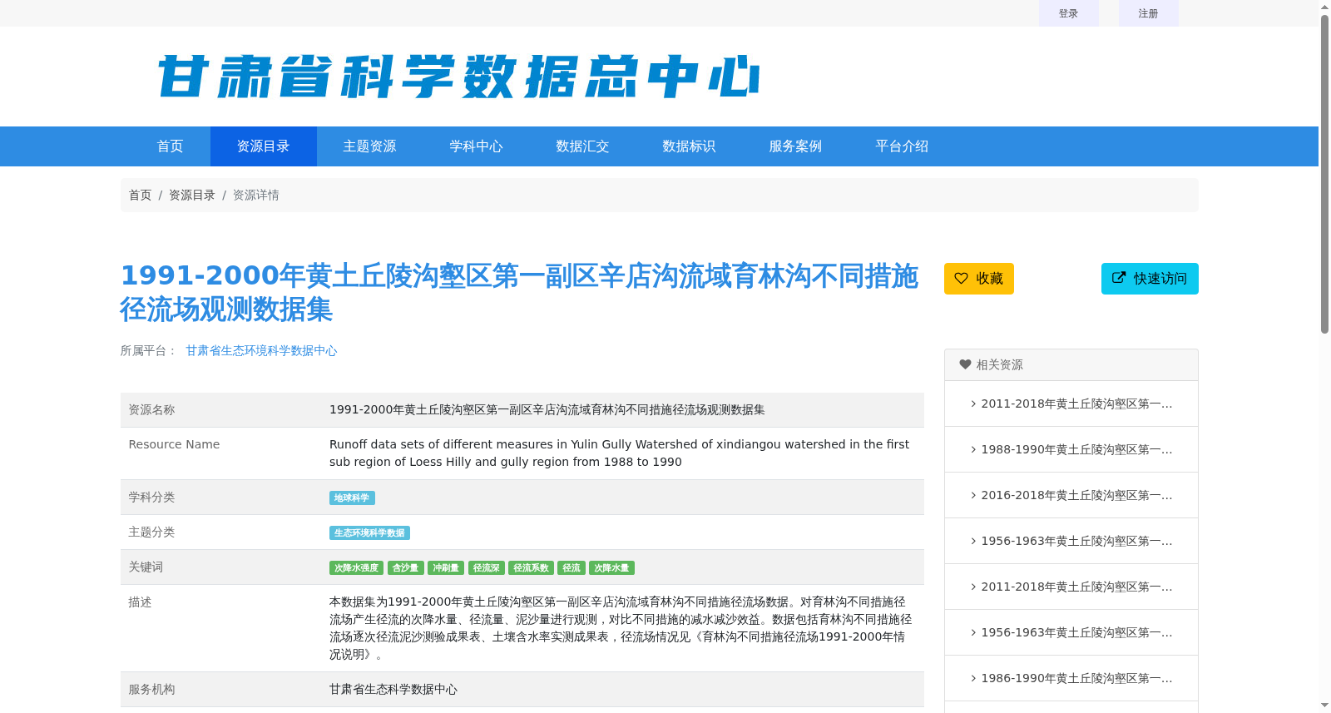Open 平台介绍 menu item

tap(903, 146)
